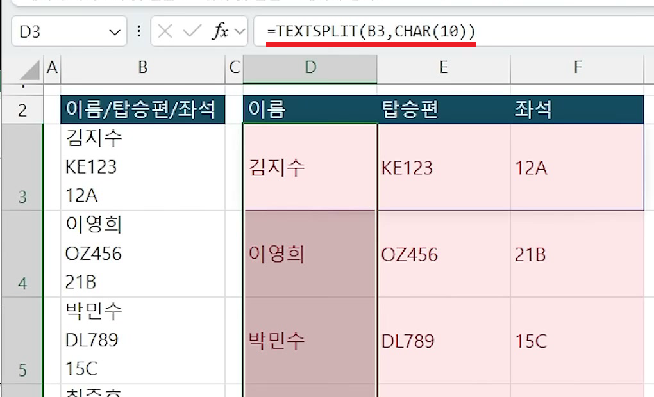Click the three-dot handle beside Name Box

139,31
